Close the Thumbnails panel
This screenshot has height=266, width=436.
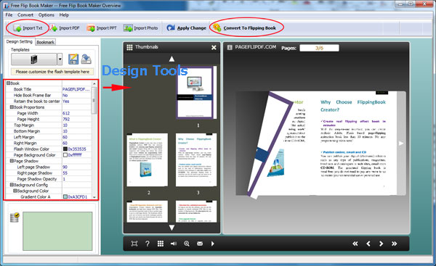[x=214, y=47]
